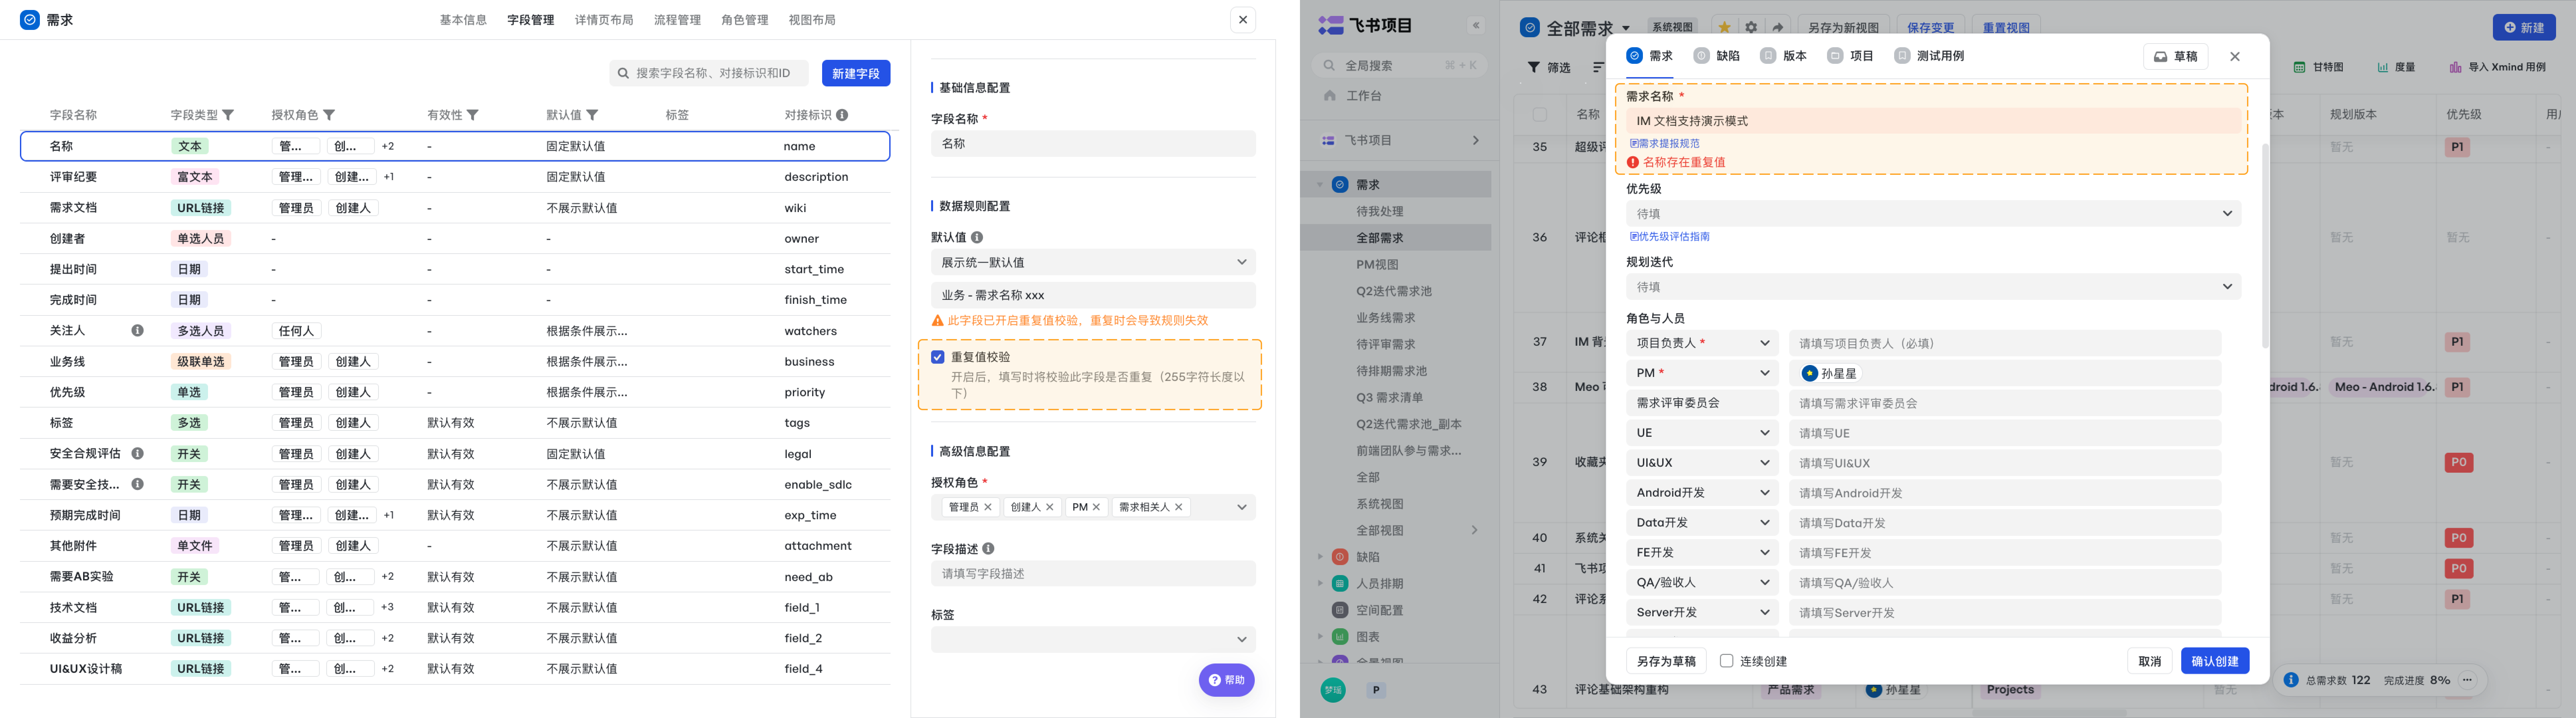
Task: Click the info icon beside 总需求数
Action: point(2291,680)
